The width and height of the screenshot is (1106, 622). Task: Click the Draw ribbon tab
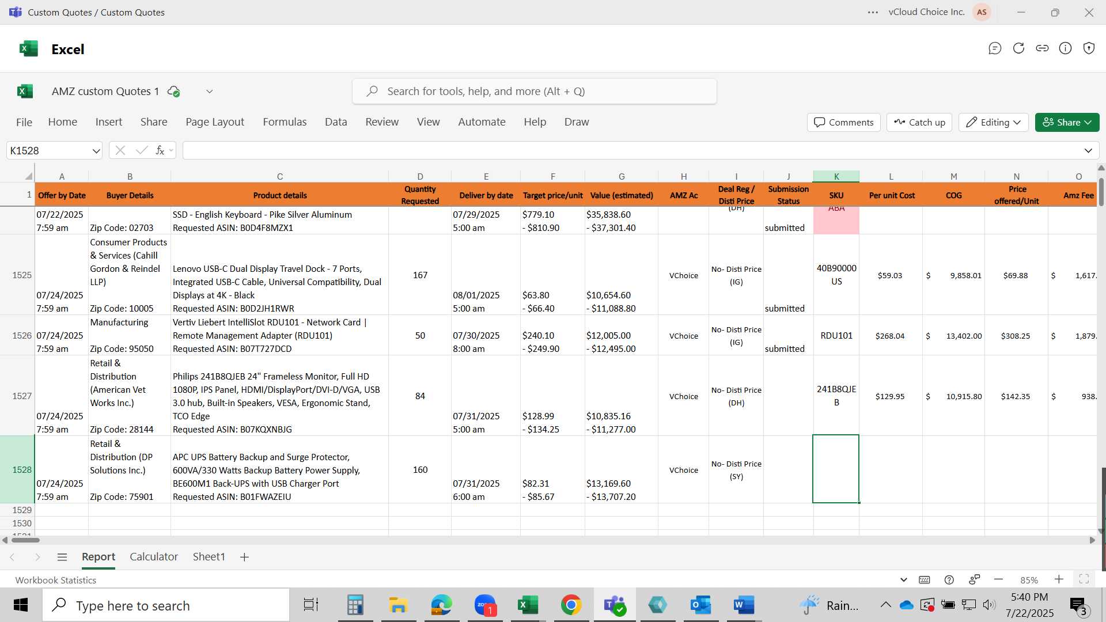[577, 122]
